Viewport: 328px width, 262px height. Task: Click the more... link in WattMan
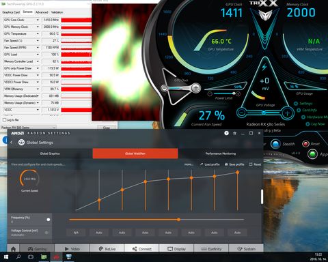(x=189, y=164)
